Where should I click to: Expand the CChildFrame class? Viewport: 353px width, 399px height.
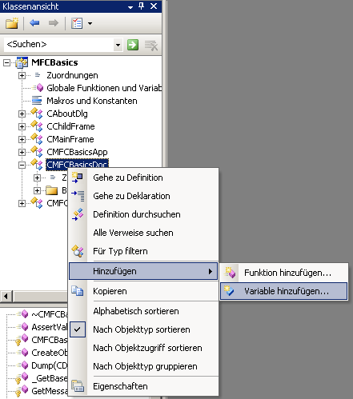pos(22,127)
